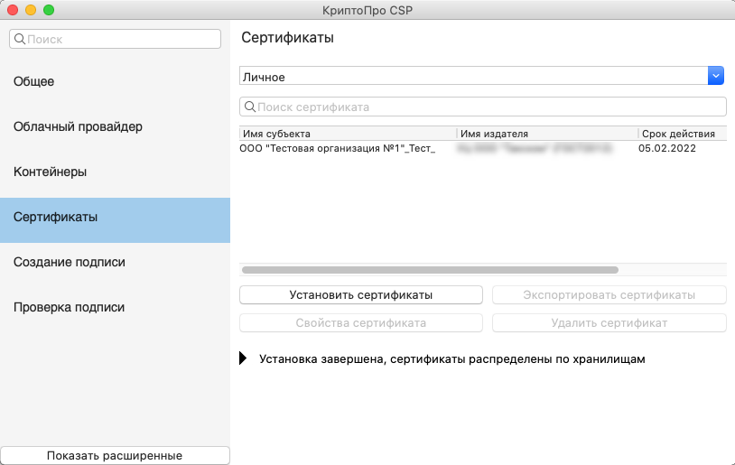Focus the Поиск сертификата input field
735x465 pixels.
[x=488, y=107]
